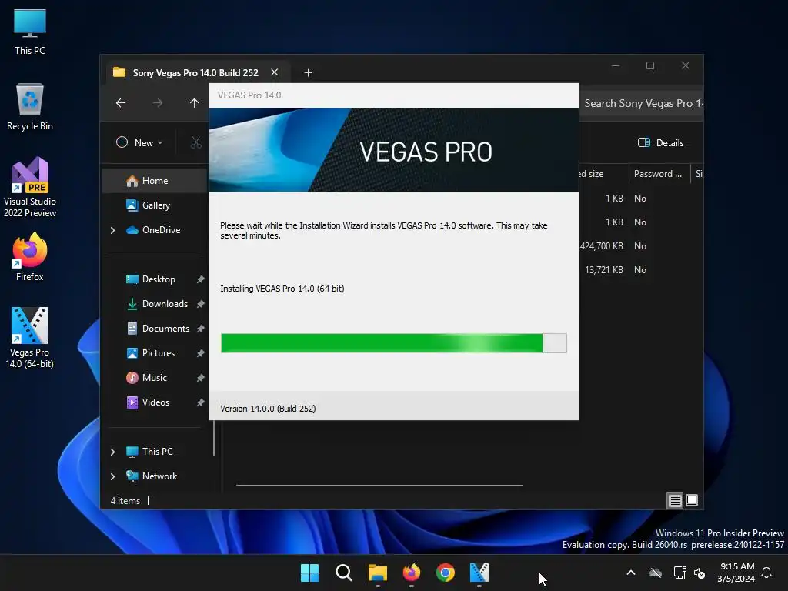Toggle the Details pane button
This screenshot has height=591, width=788.
[x=661, y=142]
